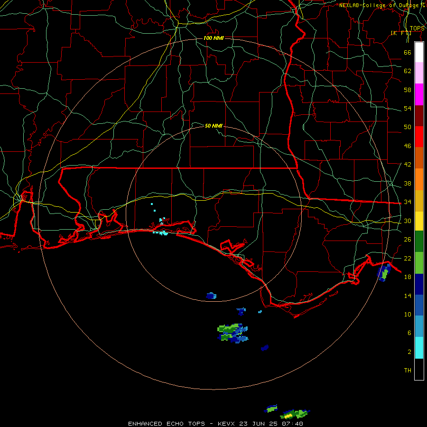Image resolution: width=427 pixels, height=427 pixels.
Task: Click the light pink legend swatch
Action: tap(419, 73)
